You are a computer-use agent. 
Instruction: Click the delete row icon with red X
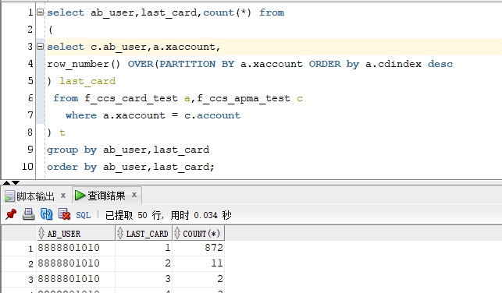click(x=64, y=214)
